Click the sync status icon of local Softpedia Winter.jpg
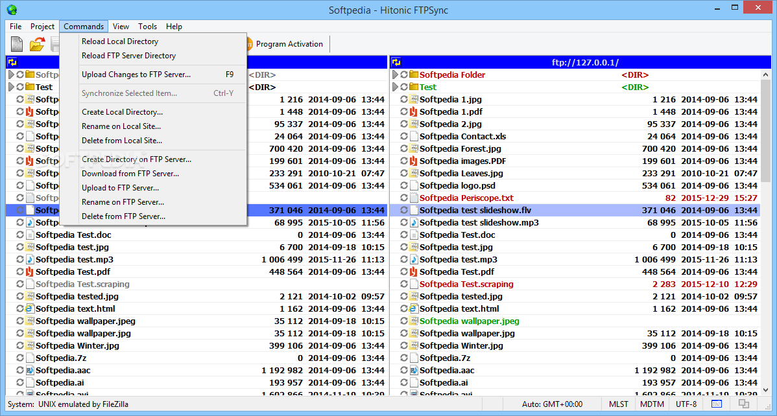 (x=20, y=345)
